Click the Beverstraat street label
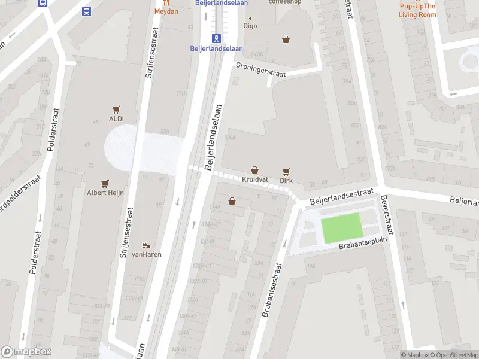Viewport: 479px width, 359px height. pos(387,215)
